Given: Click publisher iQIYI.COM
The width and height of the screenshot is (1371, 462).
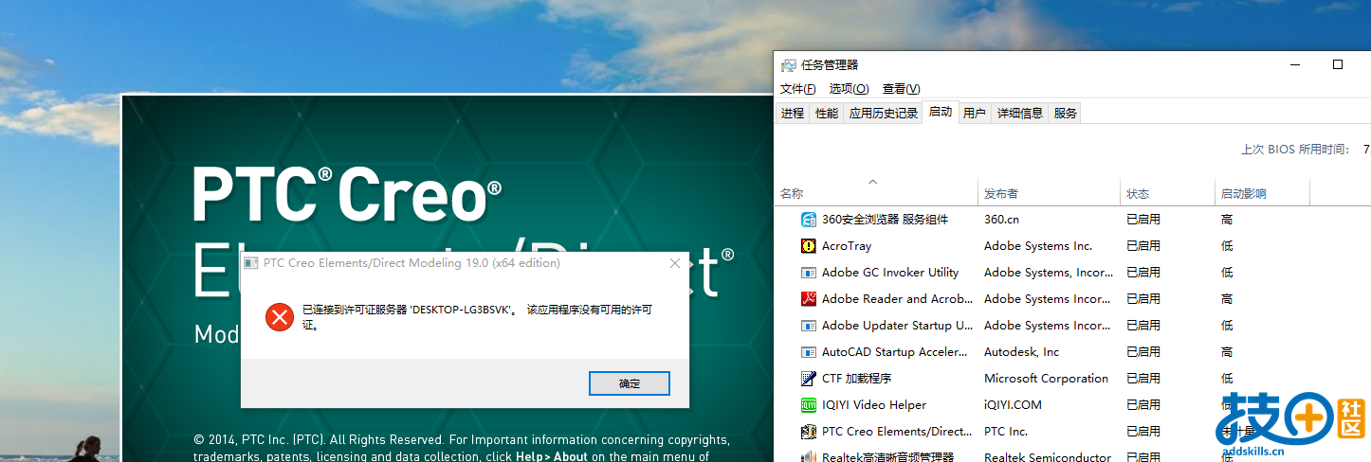Looking at the screenshot, I should coord(1013,405).
